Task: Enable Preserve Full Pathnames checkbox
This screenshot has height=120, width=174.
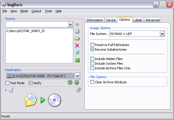Action: point(92,45)
